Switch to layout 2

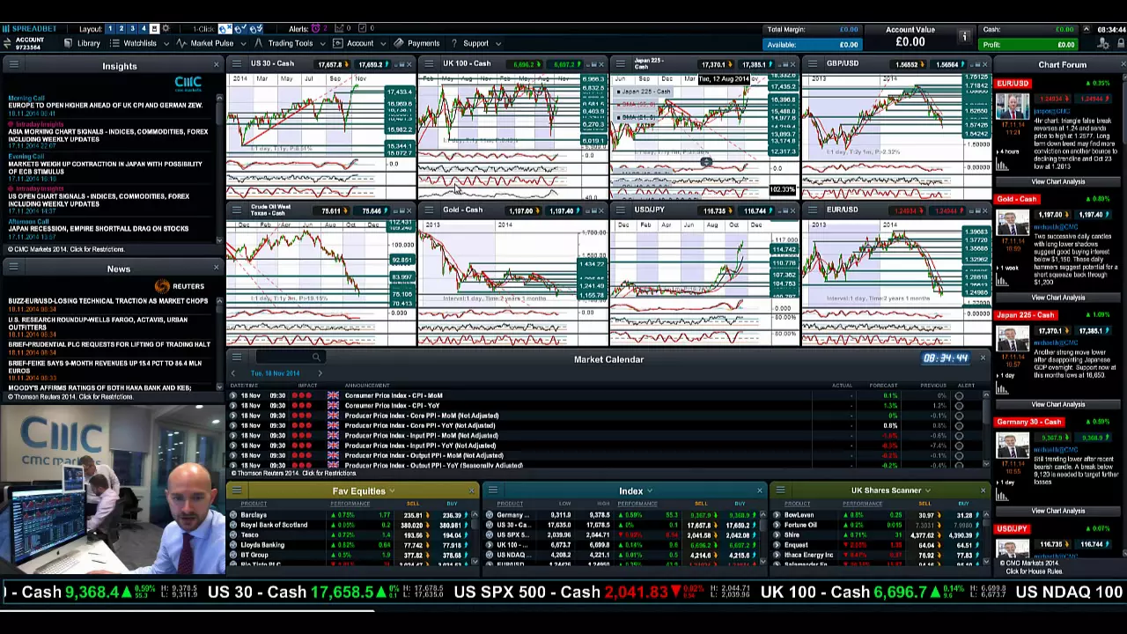(x=122, y=29)
